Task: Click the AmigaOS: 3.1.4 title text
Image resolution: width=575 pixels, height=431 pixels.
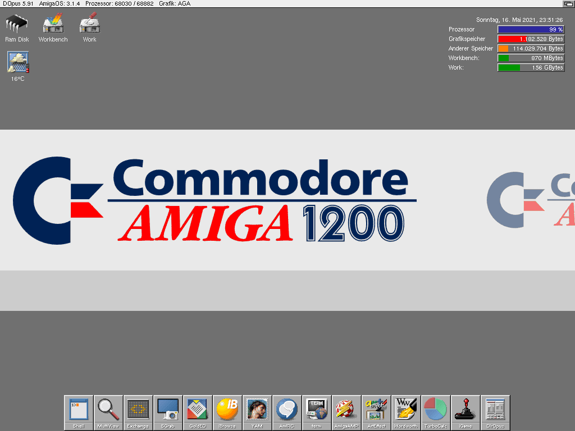Action: pos(60,4)
